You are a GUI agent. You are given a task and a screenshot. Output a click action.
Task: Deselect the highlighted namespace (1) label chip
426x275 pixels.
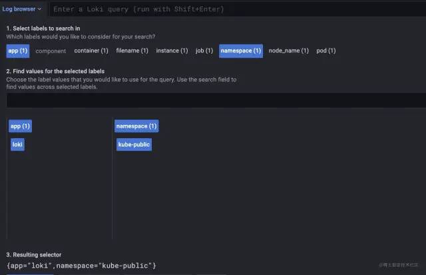pyautogui.click(x=241, y=50)
